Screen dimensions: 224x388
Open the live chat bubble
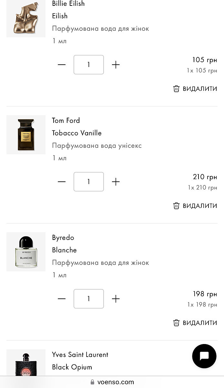click(x=204, y=356)
